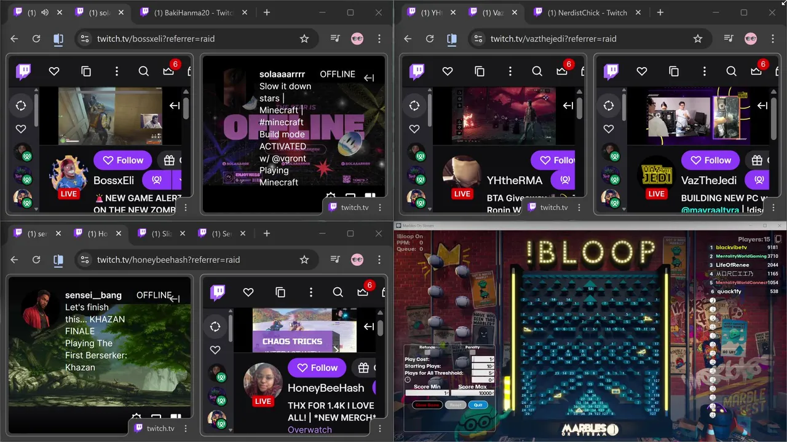Open Twitch logo in YHtheRMA pane
This screenshot has height=442, width=787.
[417, 72]
